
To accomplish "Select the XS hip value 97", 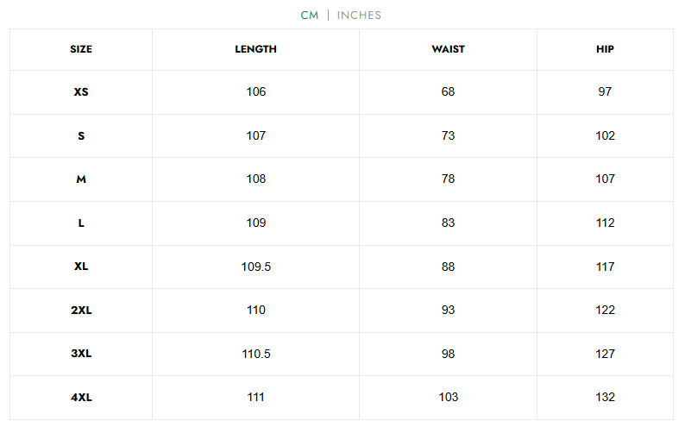I will tap(605, 92).
